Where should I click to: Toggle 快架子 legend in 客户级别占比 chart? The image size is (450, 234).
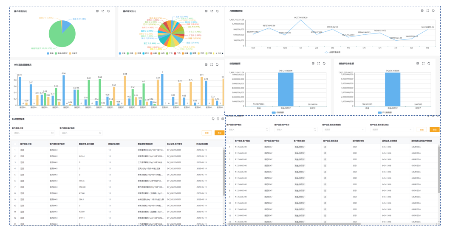pos(73,53)
